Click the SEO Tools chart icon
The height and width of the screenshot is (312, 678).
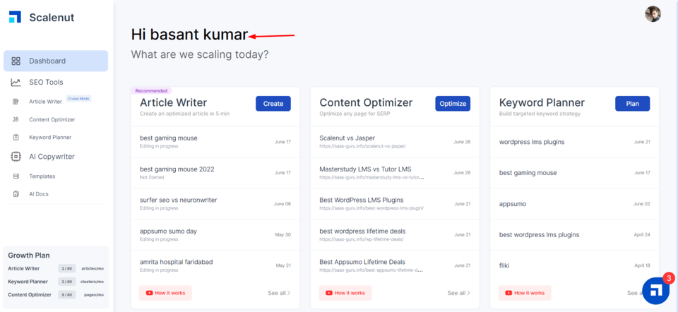tap(16, 83)
